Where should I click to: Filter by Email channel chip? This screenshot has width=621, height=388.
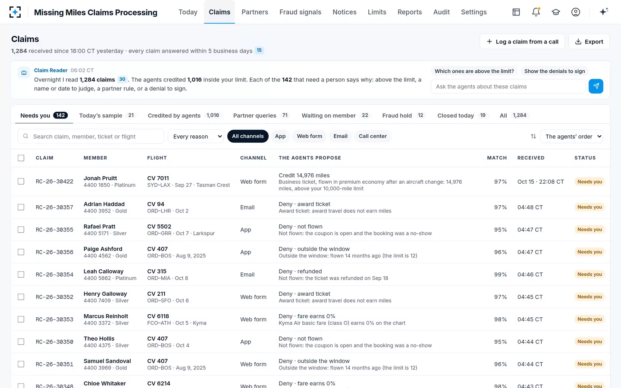(340, 136)
